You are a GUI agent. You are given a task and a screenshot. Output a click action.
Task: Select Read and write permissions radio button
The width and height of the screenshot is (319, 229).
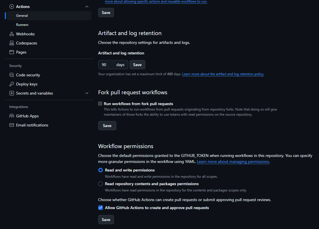100,170
